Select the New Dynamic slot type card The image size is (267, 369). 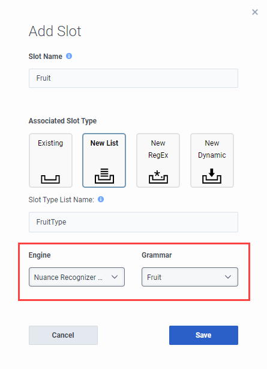point(212,161)
